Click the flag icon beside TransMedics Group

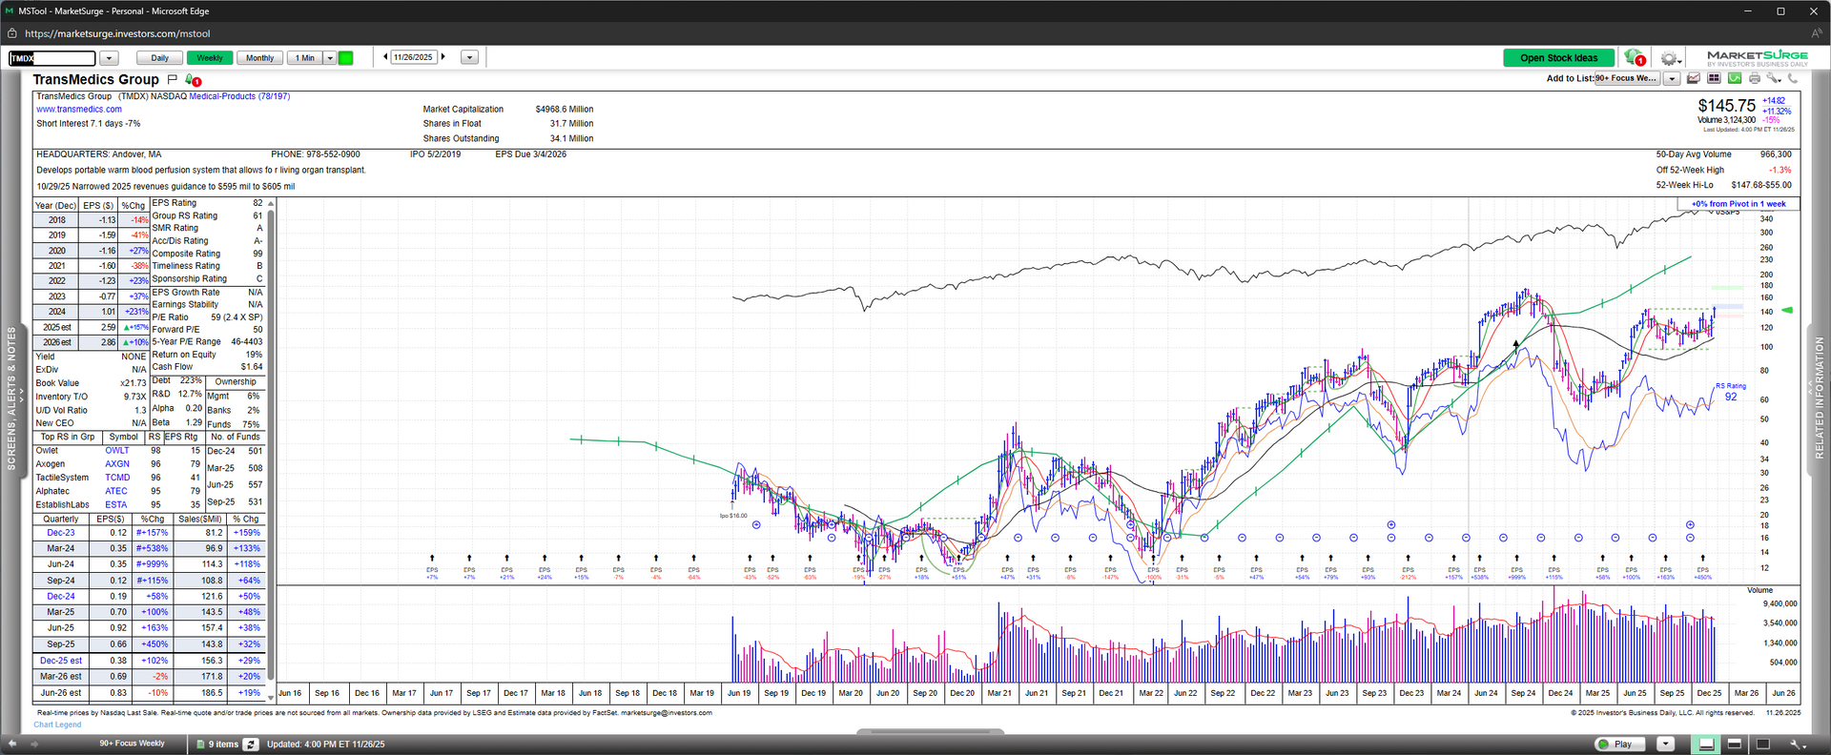[172, 79]
